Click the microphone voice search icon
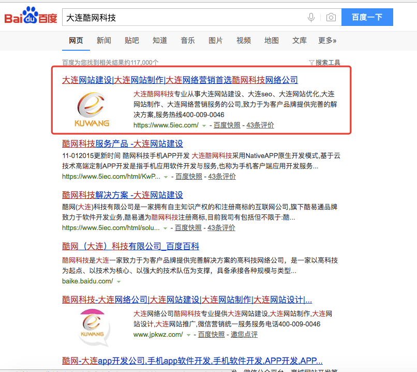The image size is (417, 372). click(311, 18)
